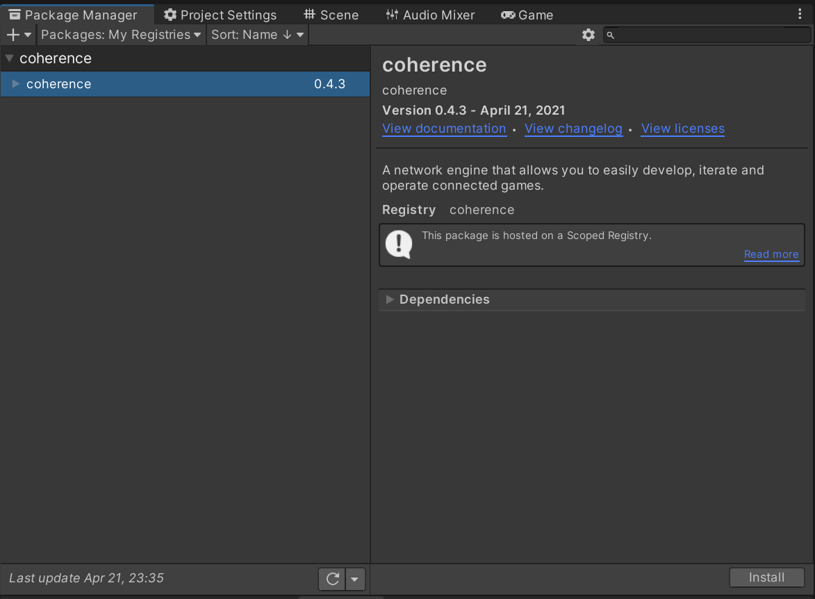This screenshot has width=815, height=599.
Task: Open Package Manager advanced settings gear
Action: [588, 35]
